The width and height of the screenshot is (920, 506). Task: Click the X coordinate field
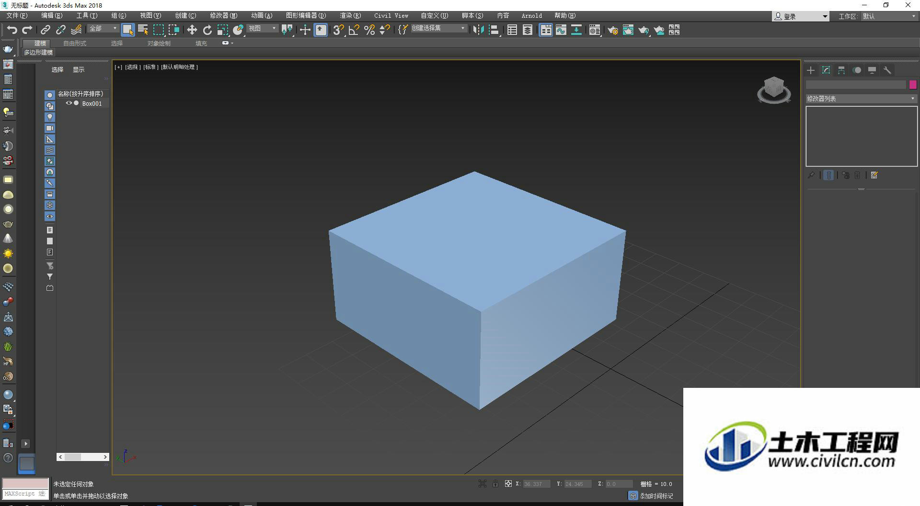(536, 484)
